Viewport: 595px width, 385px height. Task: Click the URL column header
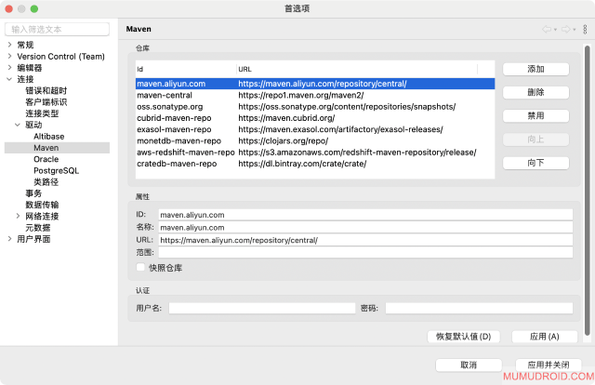[357, 69]
